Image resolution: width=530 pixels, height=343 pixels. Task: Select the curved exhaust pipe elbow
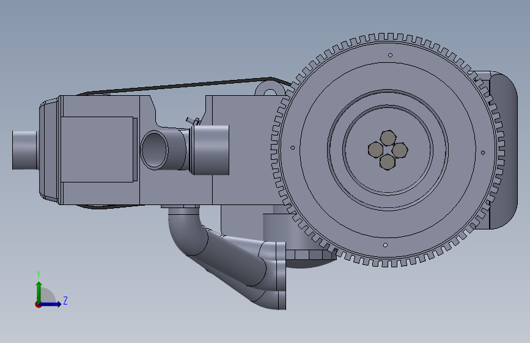coord(188,233)
